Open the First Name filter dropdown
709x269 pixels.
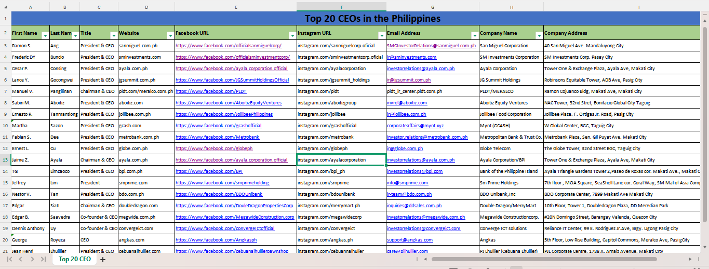45,35
